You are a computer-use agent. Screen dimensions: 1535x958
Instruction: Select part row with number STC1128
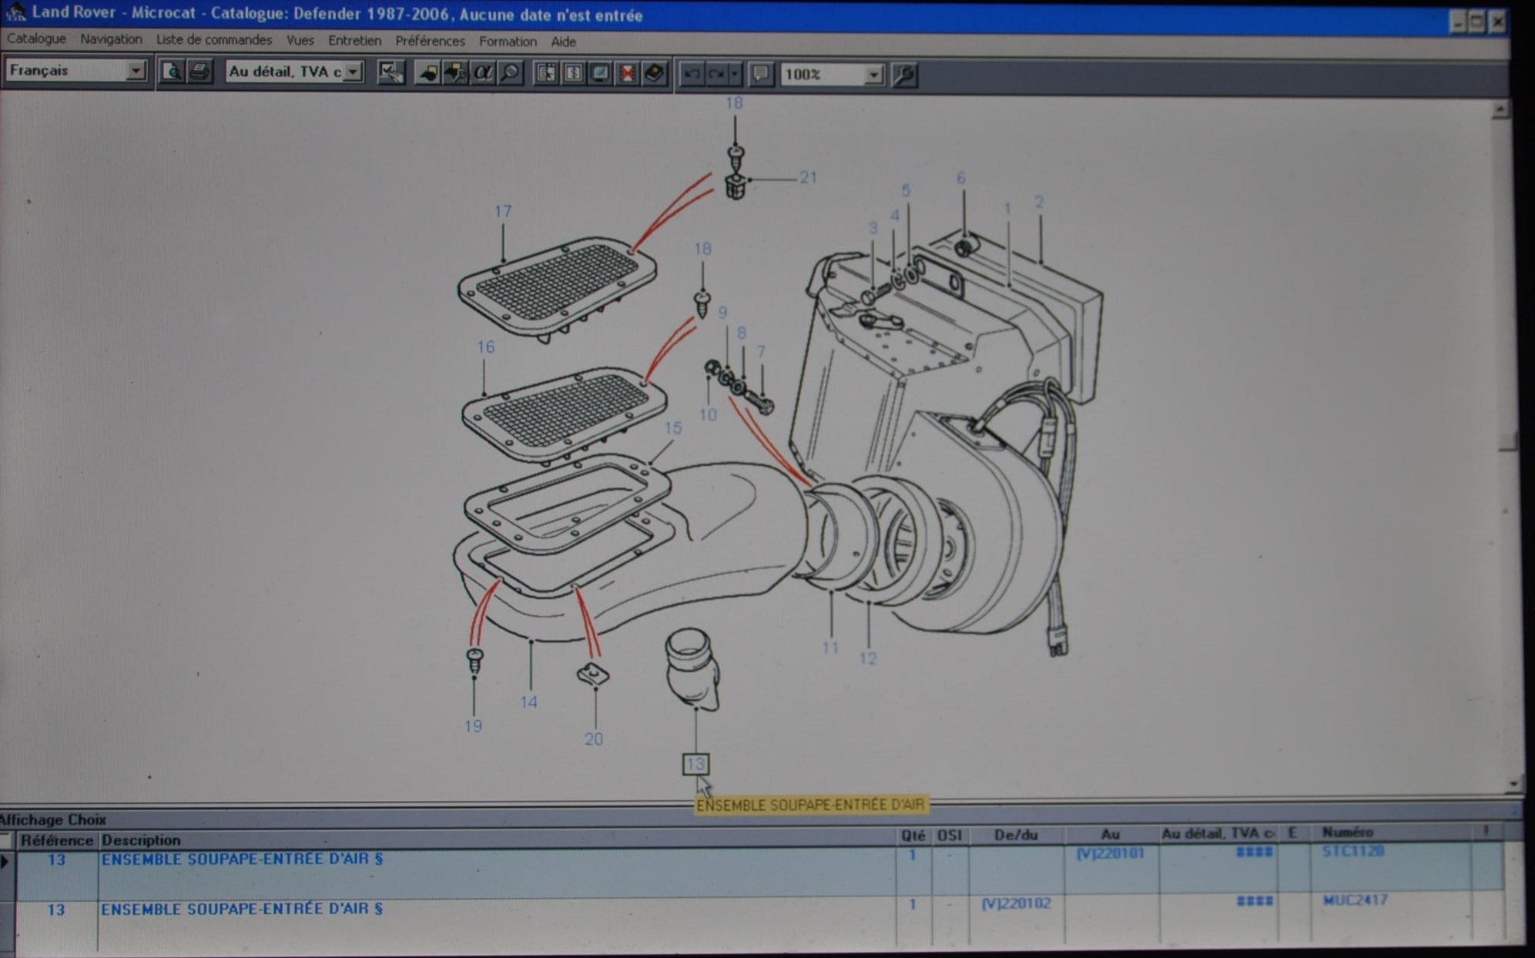1352,851
